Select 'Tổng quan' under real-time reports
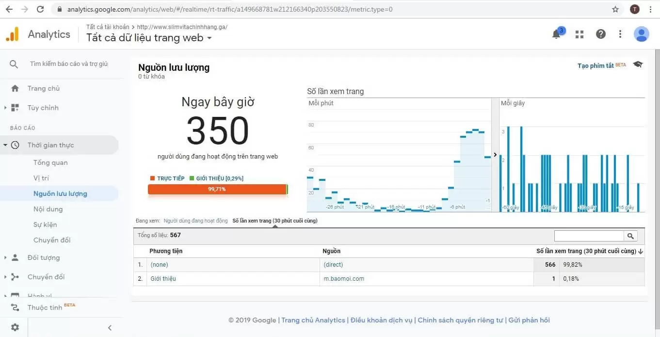660x337 pixels. [x=50, y=162]
